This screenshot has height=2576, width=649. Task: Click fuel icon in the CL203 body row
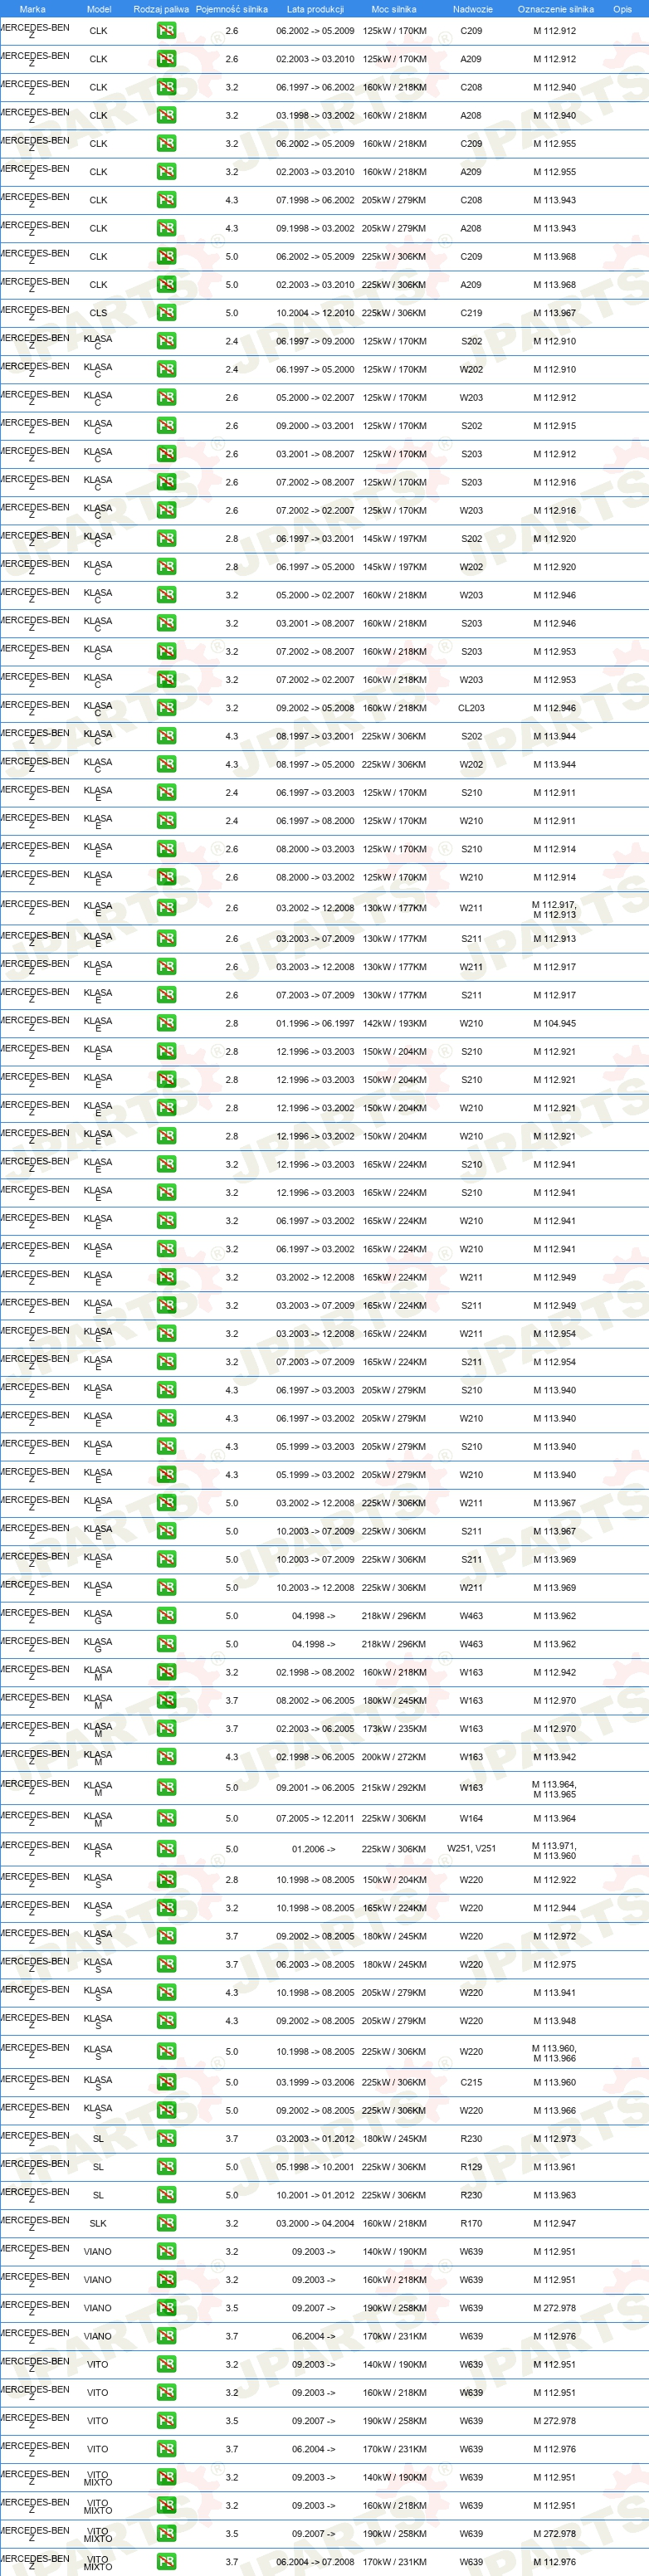[x=166, y=708]
